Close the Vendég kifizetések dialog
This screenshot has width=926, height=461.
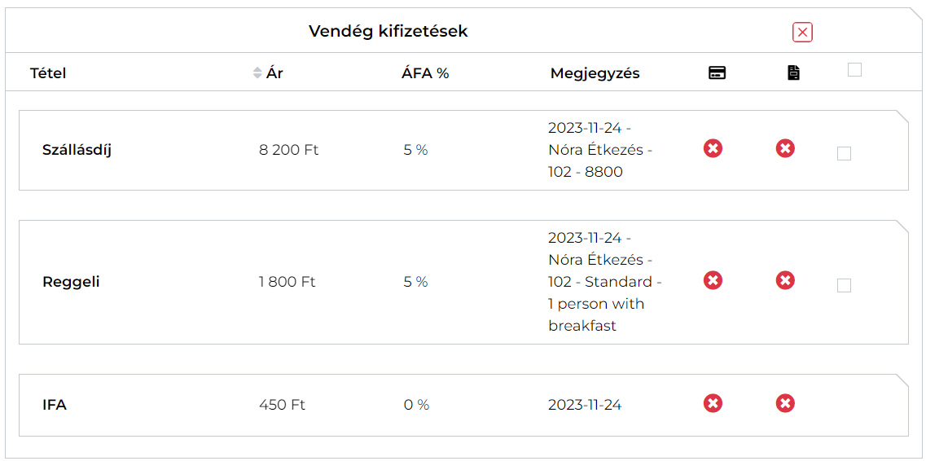(802, 32)
